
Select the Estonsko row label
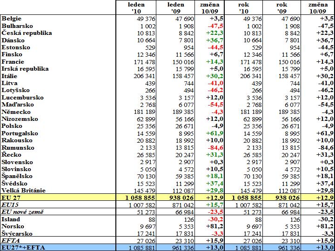pyautogui.click(x=16, y=47)
